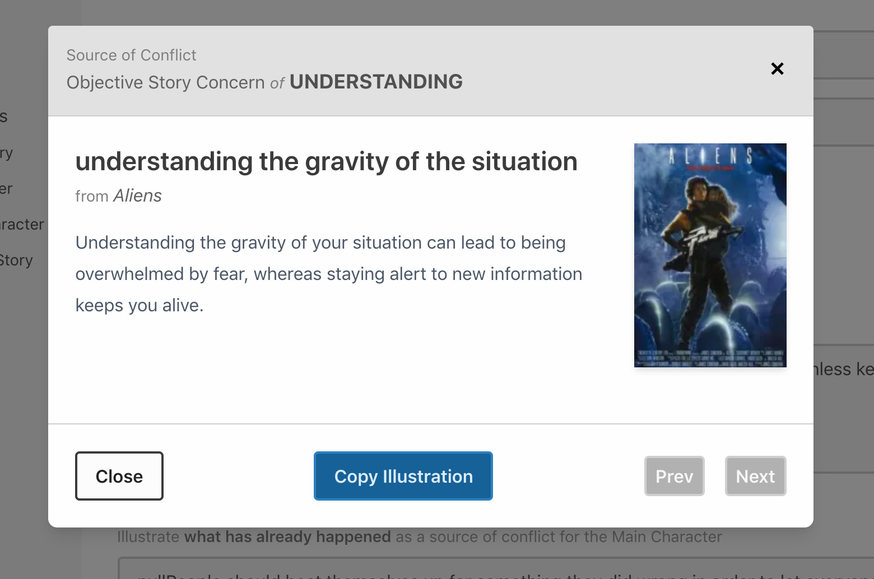Advance with the Next button
Image resolution: width=874 pixels, height=579 pixels.
coord(756,476)
